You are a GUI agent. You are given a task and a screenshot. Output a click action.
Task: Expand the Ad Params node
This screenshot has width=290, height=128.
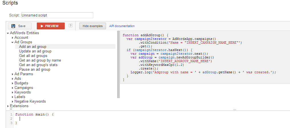pyautogui.click(x=13, y=74)
